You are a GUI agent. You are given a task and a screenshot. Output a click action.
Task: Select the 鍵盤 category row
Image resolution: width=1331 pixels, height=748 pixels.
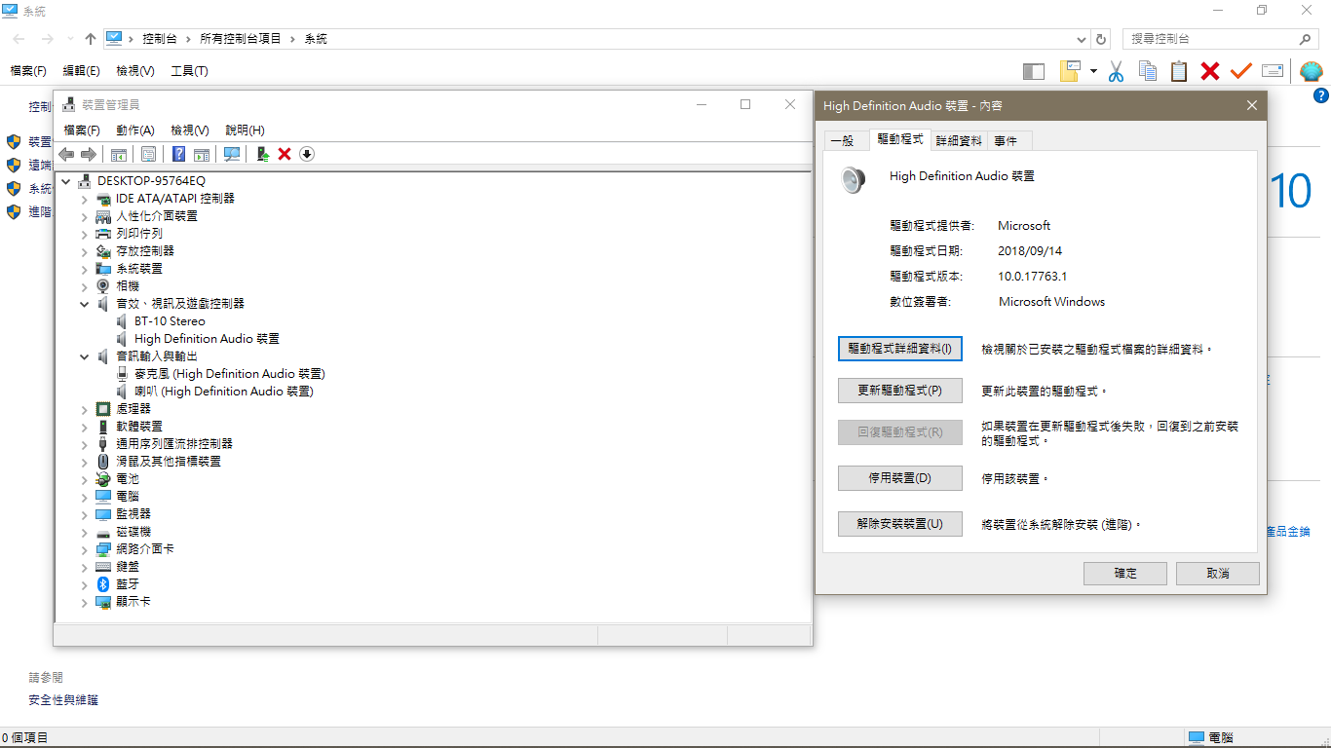128,567
